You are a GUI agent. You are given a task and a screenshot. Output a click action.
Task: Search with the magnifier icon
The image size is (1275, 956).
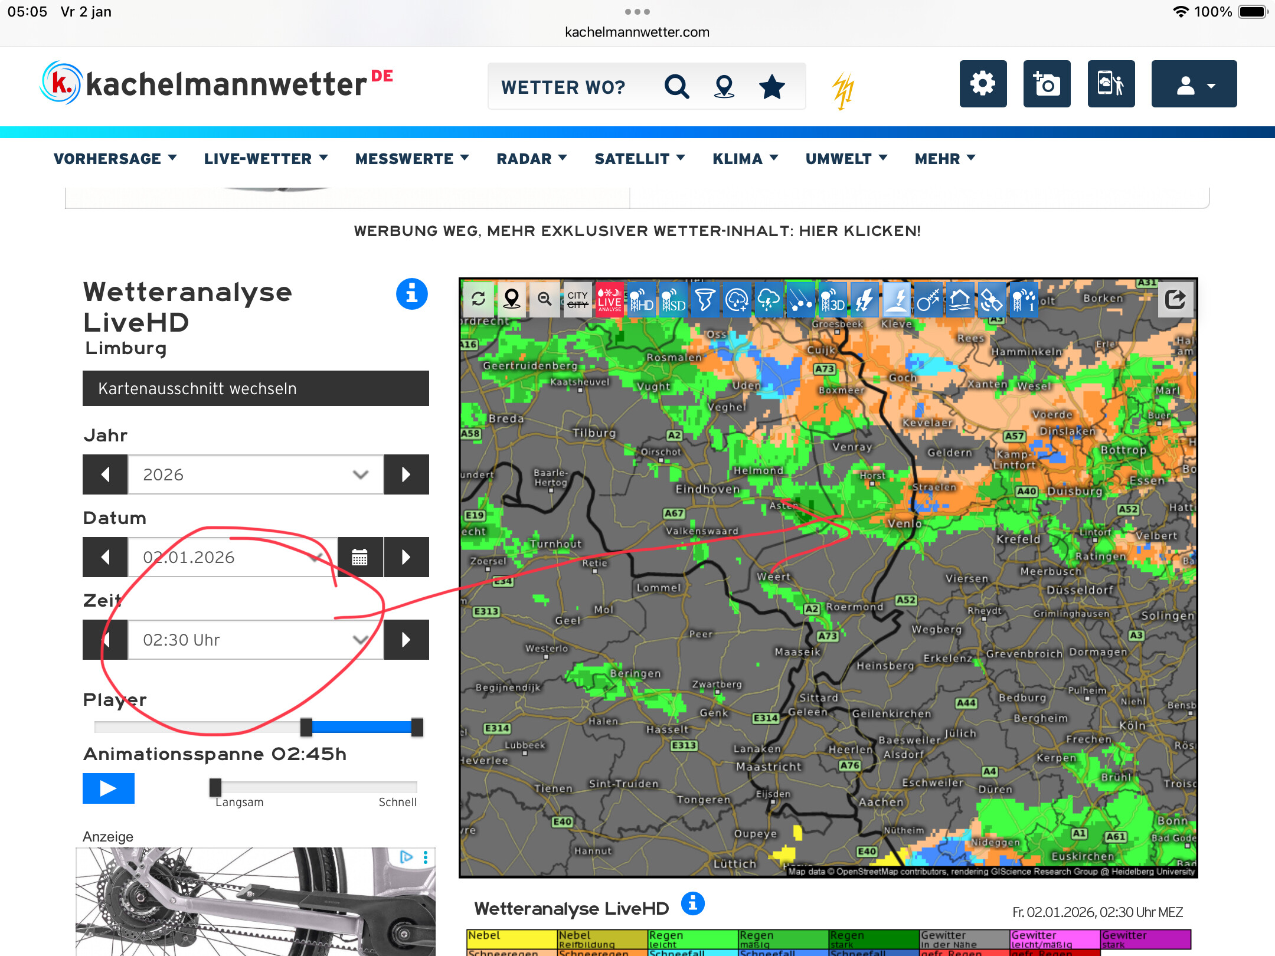click(676, 87)
